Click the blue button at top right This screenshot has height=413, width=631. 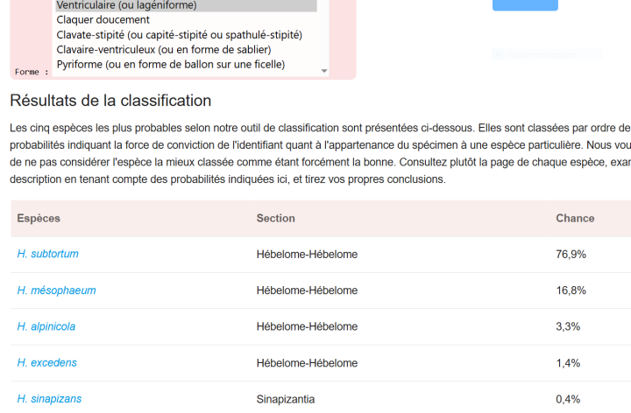[x=525, y=4]
